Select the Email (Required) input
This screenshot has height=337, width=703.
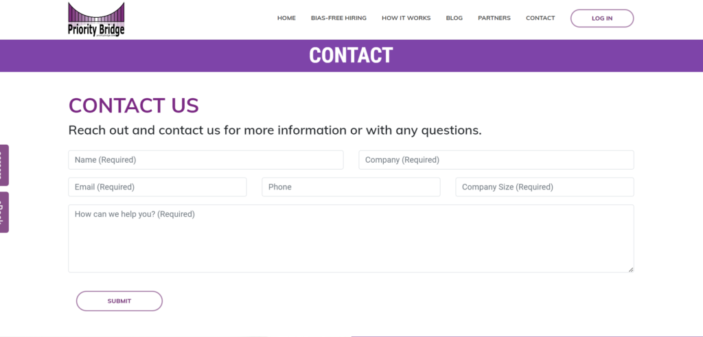(x=157, y=187)
